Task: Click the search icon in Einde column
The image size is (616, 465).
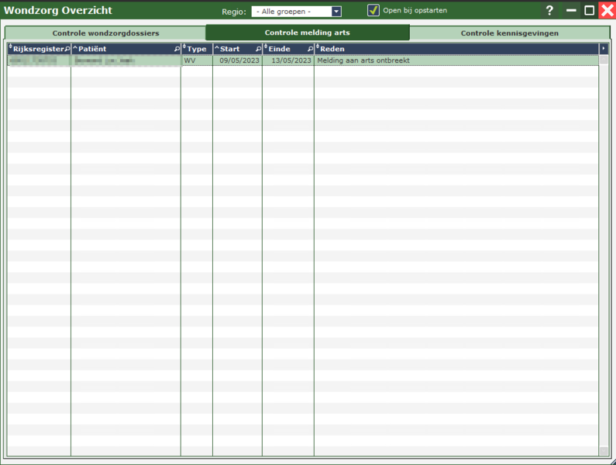Action: pos(310,49)
